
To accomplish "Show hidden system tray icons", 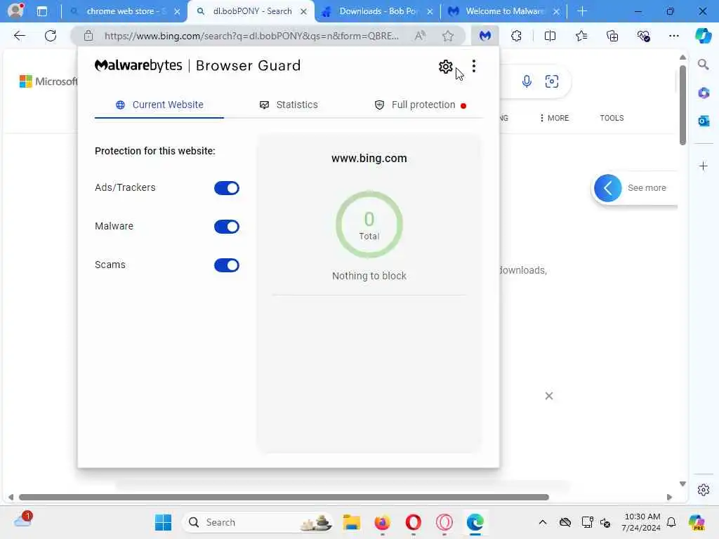I will [543, 522].
